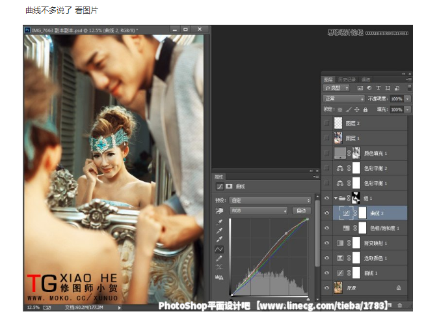Open the 预设 preset dropdown
Image resolution: width=424 pixels, height=318 pixels.
[270, 201]
